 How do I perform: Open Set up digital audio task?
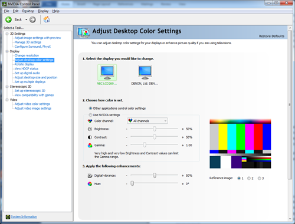[x=27, y=73]
